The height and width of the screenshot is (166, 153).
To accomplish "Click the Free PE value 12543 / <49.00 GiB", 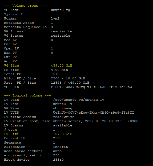I will [70, 83].
